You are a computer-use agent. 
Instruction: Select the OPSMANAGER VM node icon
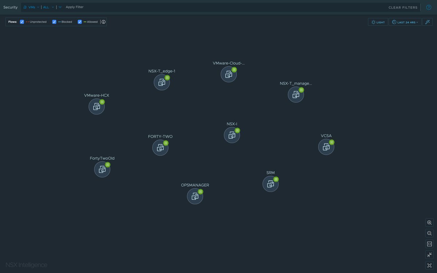195,196
